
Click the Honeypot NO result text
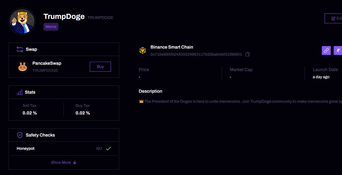(99, 149)
